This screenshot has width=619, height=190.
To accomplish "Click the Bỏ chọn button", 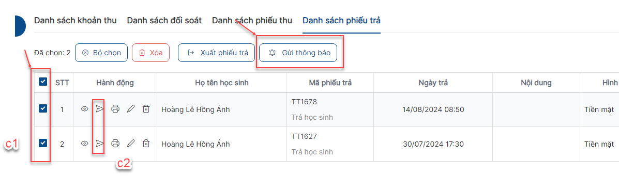I will (x=101, y=53).
